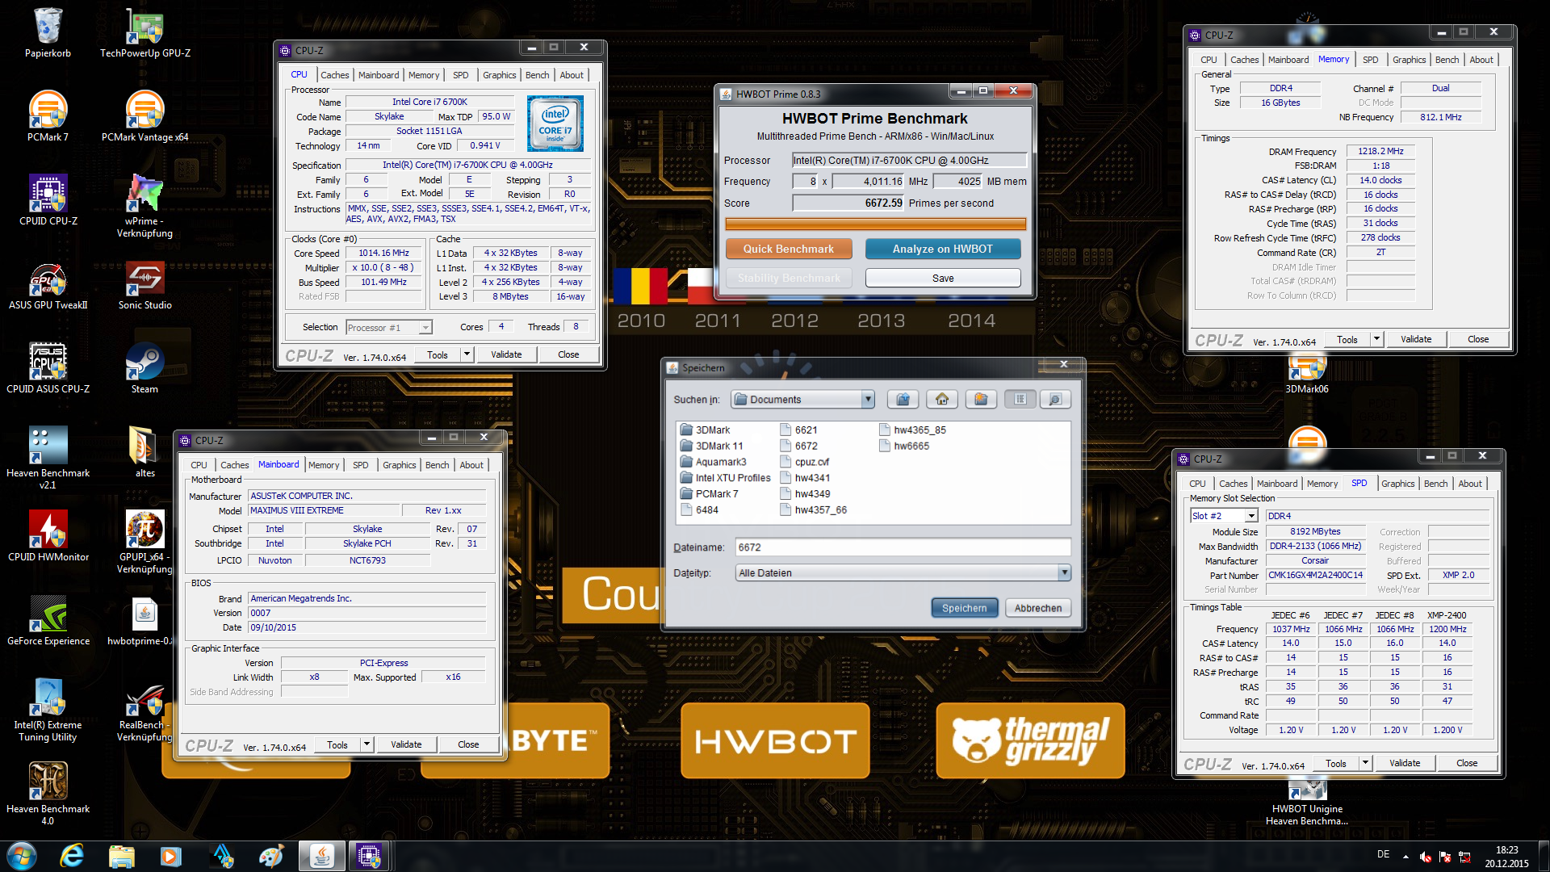This screenshot has width=1550, height=872.
Task: Open Windows Explorer taskbar icon
Action: pyautogui.click(x=121, y=856)
